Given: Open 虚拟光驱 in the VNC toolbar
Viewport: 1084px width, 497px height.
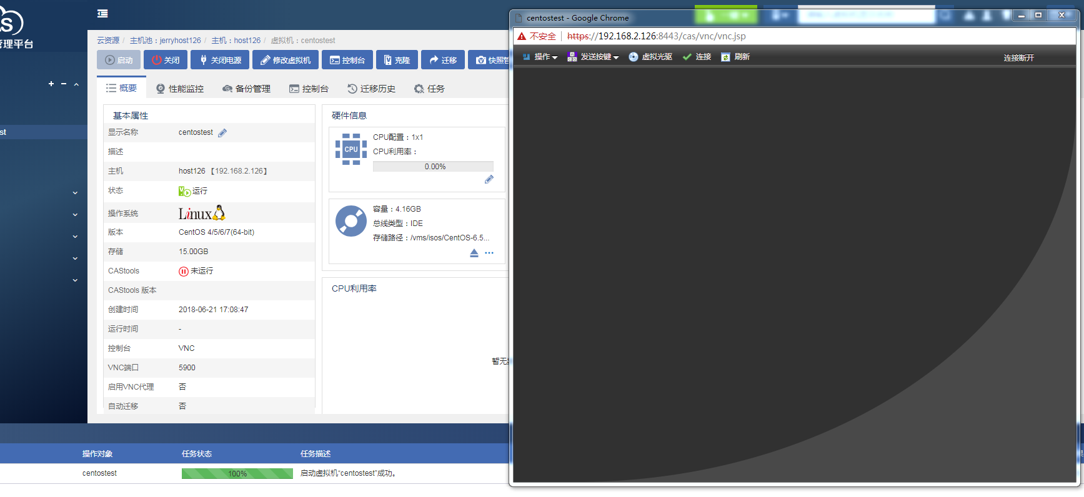Looking at the screenshot, I should point(650,57).
